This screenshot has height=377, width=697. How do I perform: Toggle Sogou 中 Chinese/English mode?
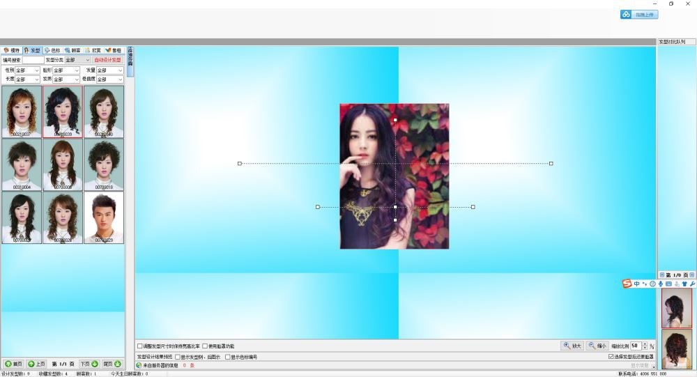pos(637,284)
